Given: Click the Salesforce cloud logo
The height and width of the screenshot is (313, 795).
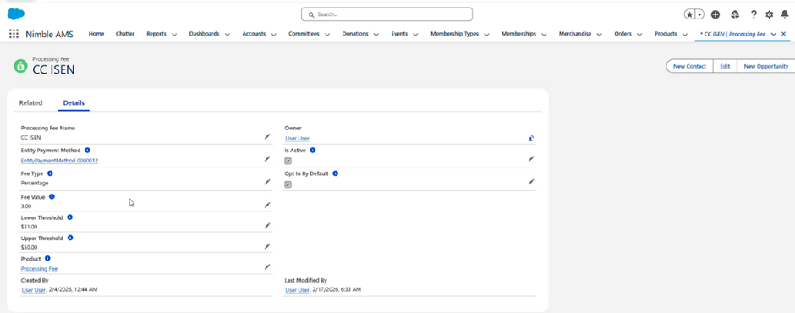Looking at the screenshot, I should coord(16,14).
